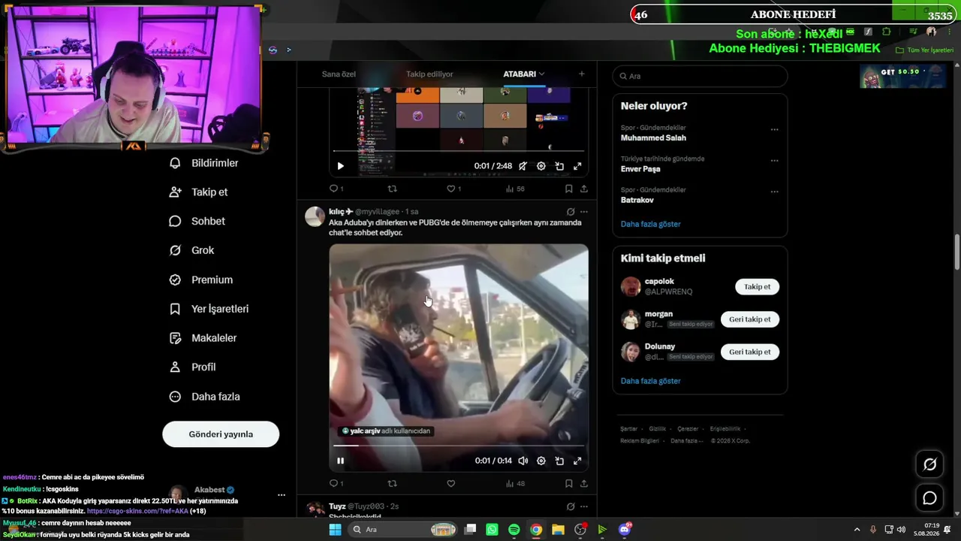Open WhatsApp from the taskbar
This screenshot has height=541, width=961.
[492, 530]
